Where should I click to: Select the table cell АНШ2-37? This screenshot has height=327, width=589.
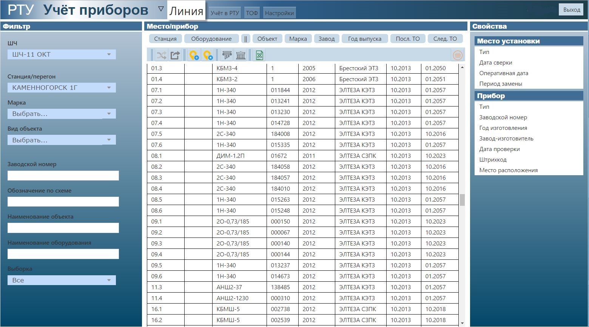tap(239, 287)
